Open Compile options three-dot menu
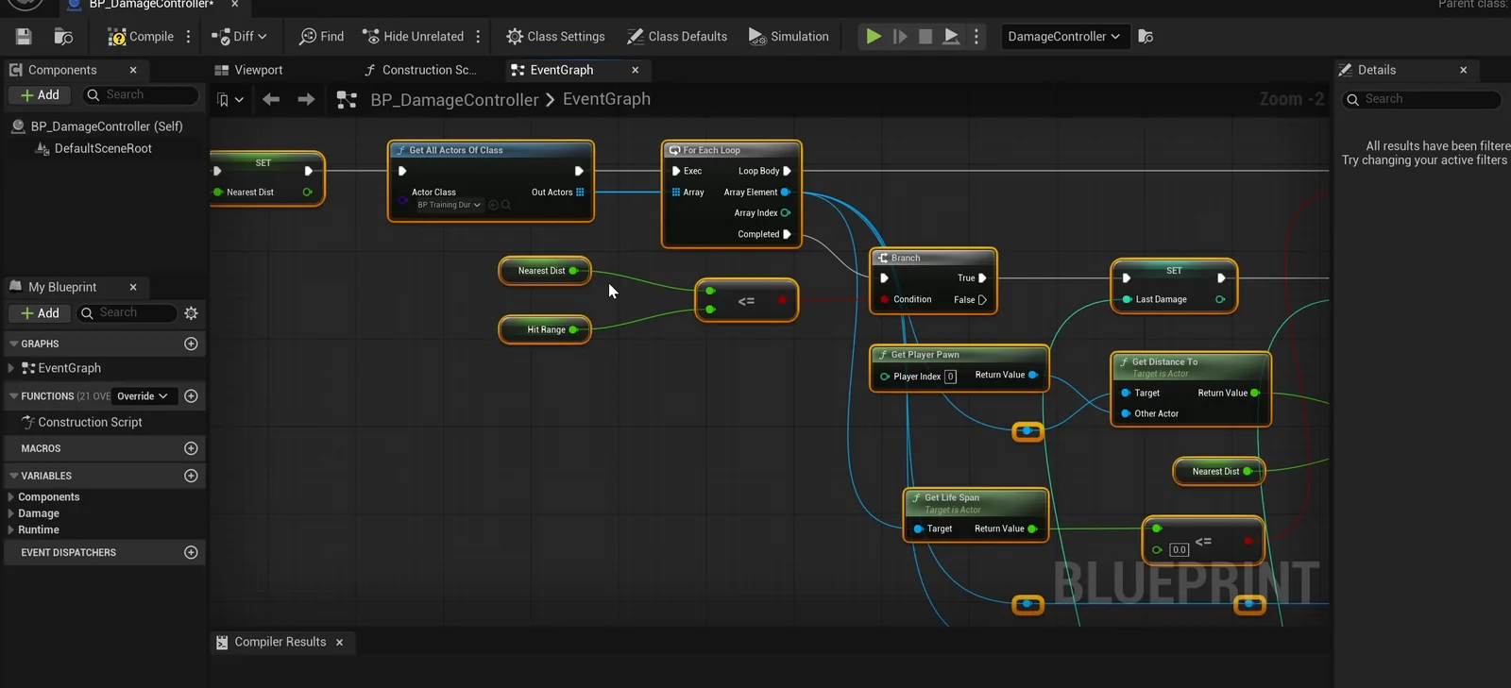Viewport: 1511px width, 688px height. coord(189,37)
